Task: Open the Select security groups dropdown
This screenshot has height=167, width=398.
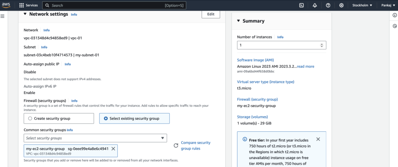Action: pyautogui.click(x=95, y=138)
